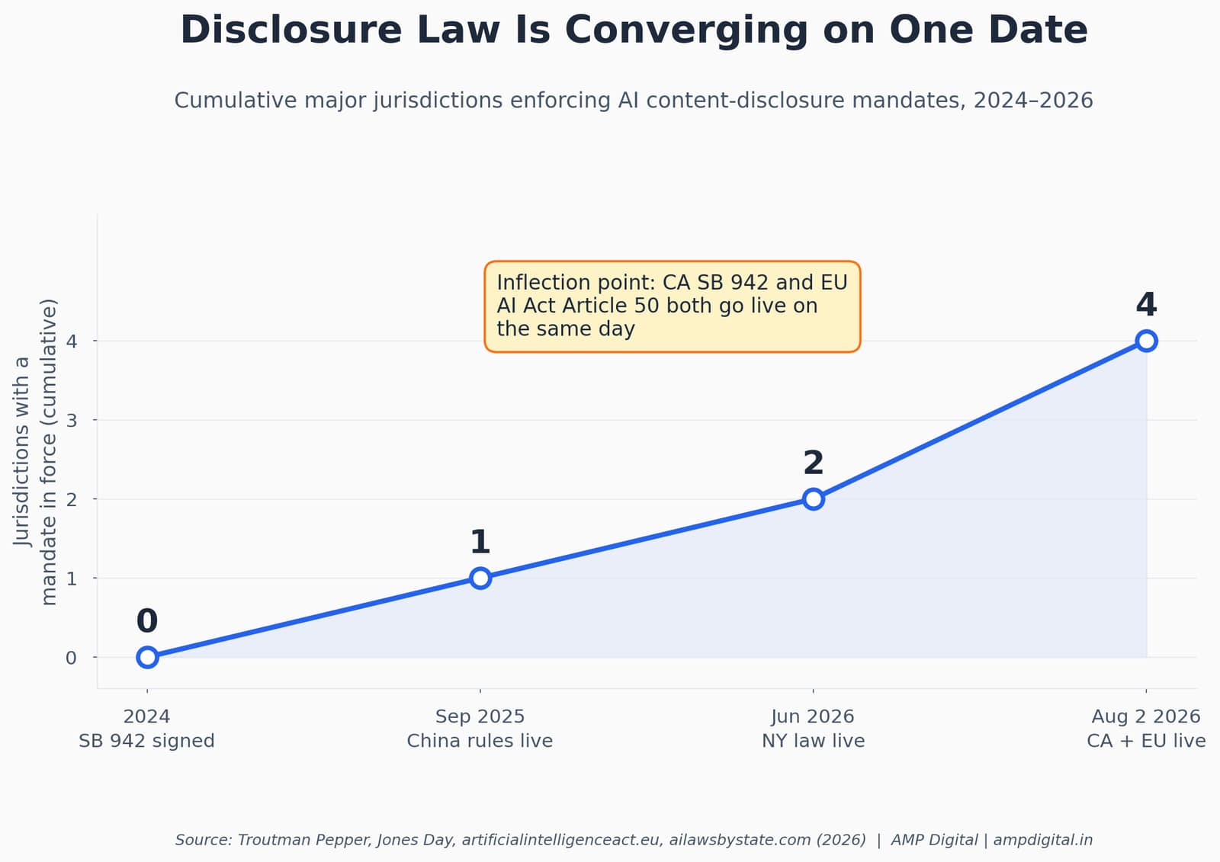Click the y-axis tick label "3"
1220x862 pixels.
pyautogui.click(x=71, y=421)
